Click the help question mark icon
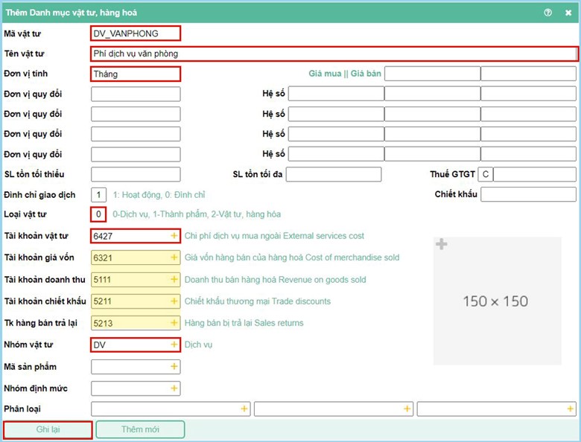Image resolution: width=581 pixels, height=442 pixels. pos(547,13)
